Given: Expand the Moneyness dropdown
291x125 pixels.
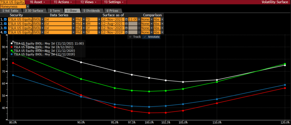Looking at the screenshot, I should point(28,7).
